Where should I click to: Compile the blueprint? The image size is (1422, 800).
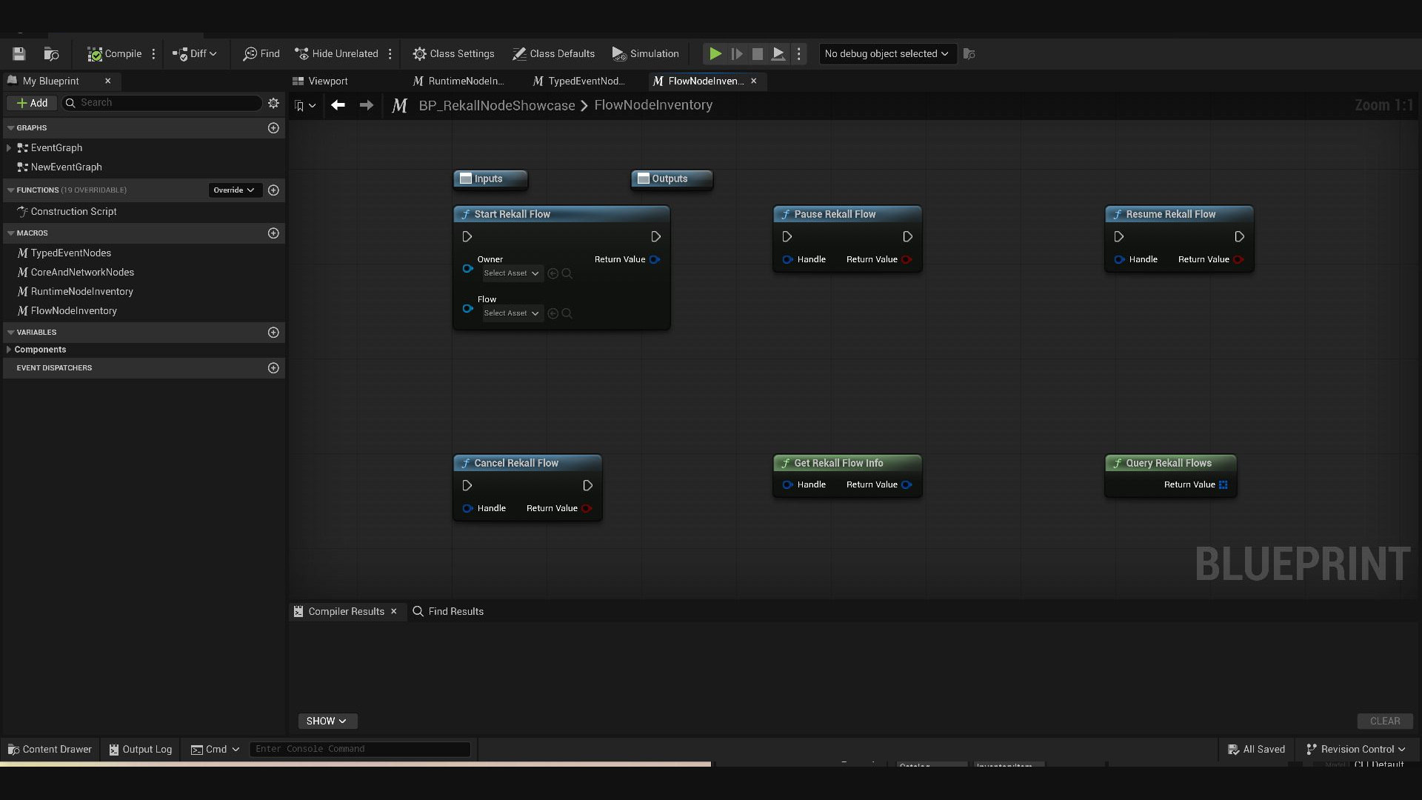click(x=114, y=53)
